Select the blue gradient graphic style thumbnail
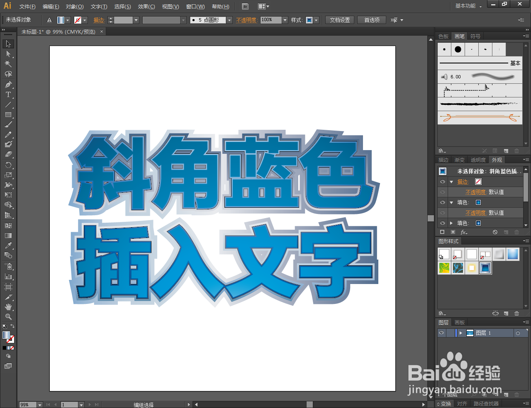Image resolution: width=531 pixels, height=408 pixels. click(513, 254)
